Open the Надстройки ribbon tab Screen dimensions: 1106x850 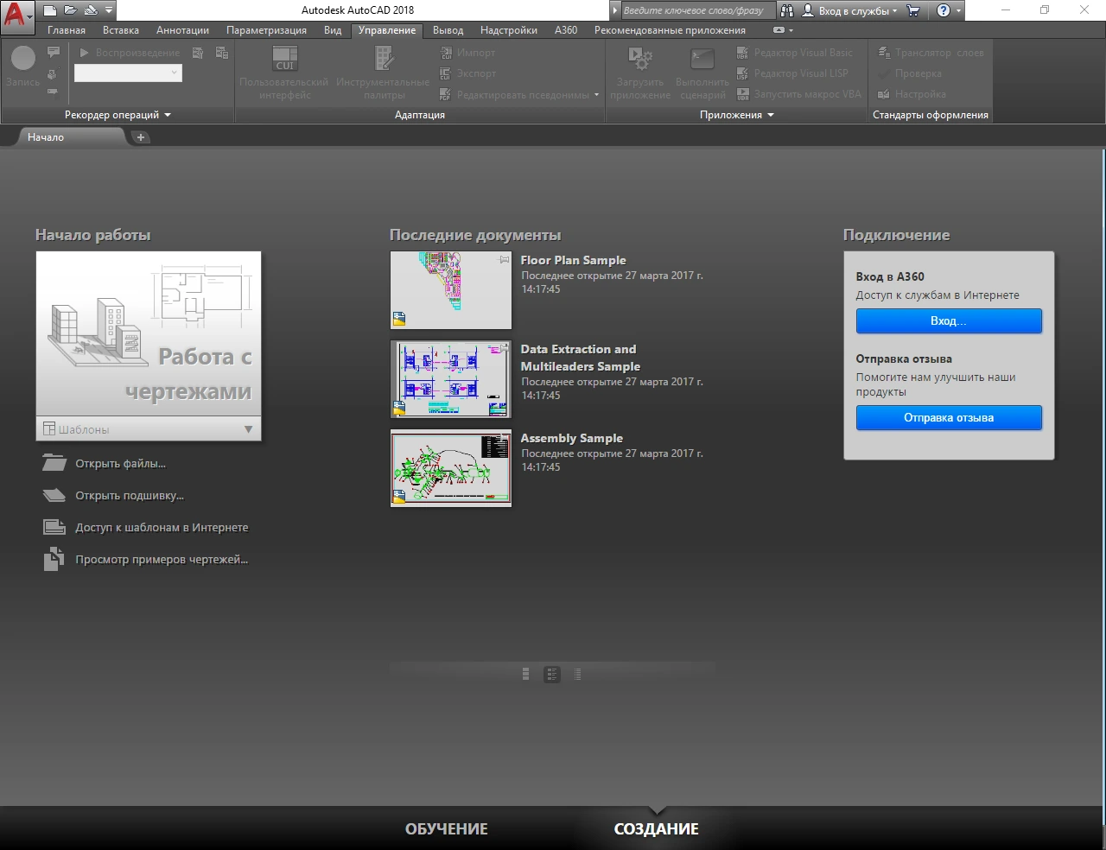[x=509, y=30]
